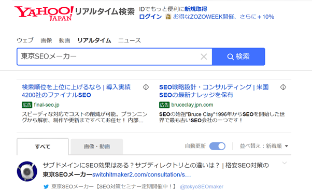Click the ad info icon beside bruceclay ad

[283, 87]
